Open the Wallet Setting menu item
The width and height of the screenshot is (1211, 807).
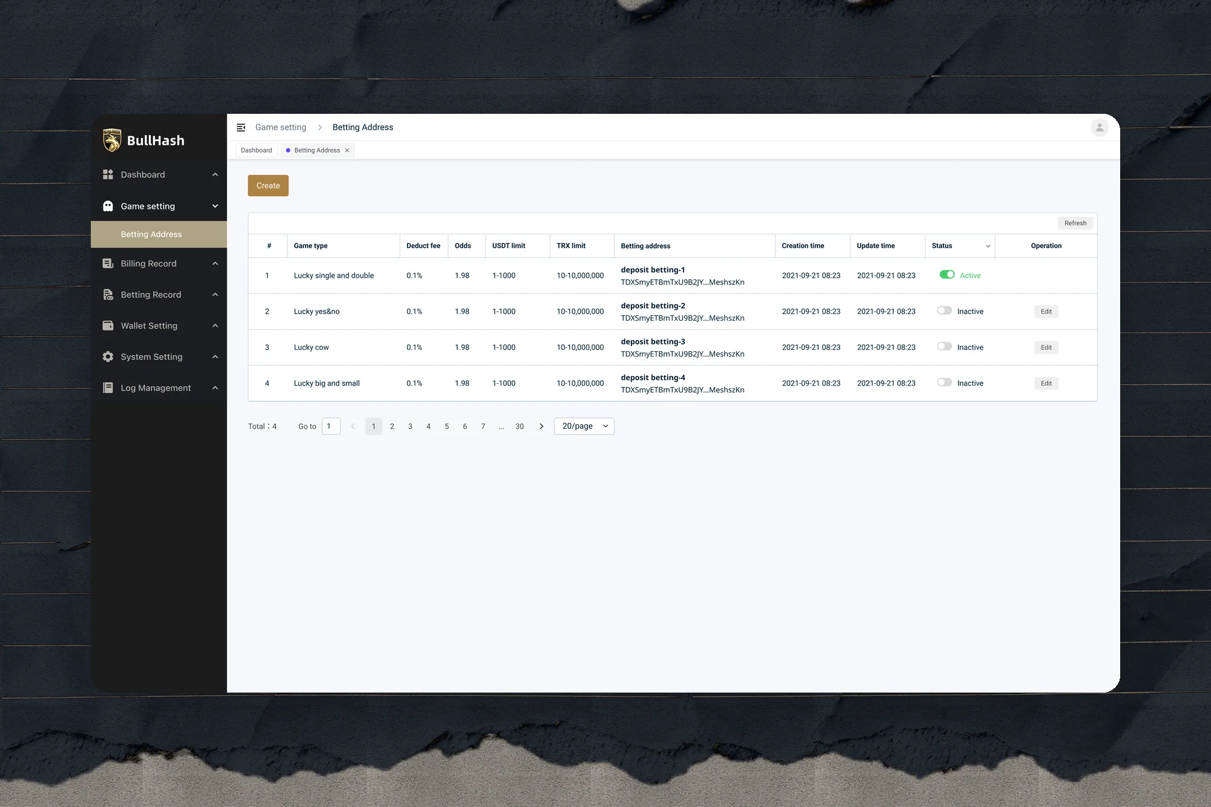click(159, 326)
